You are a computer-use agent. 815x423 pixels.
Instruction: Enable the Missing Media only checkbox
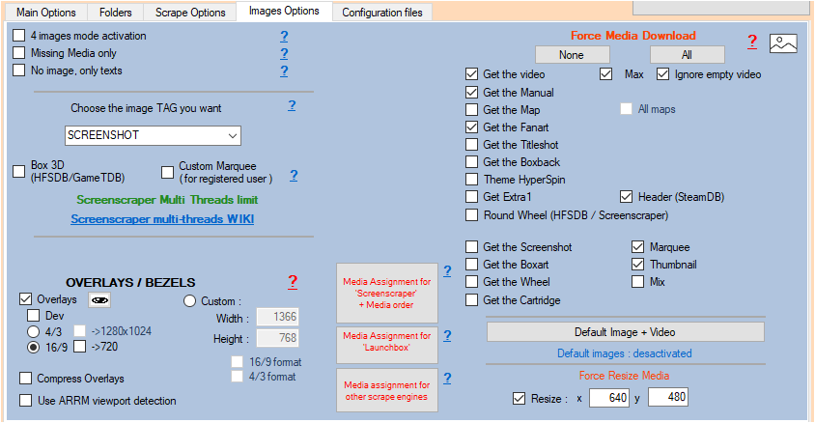pos(19,53)
